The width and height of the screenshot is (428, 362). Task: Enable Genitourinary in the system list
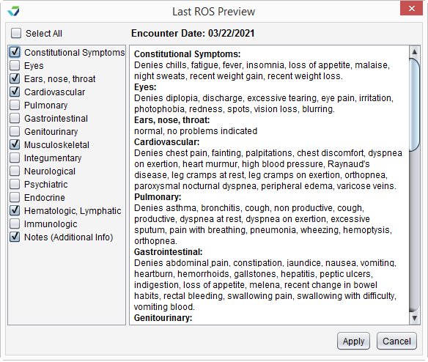pyautogui.click(x=15, y=131)
